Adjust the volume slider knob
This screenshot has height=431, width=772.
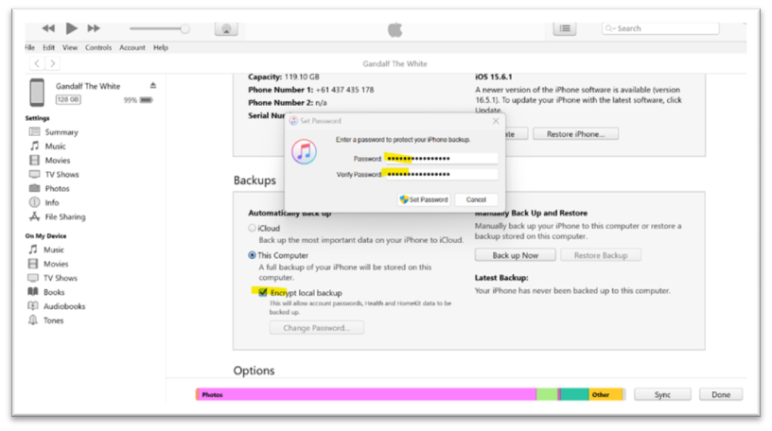[x=185, y=29]
